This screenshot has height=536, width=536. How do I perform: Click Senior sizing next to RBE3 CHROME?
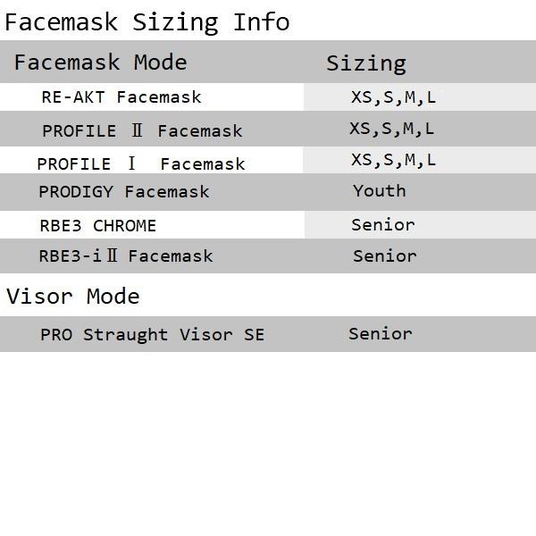point(383,225)
